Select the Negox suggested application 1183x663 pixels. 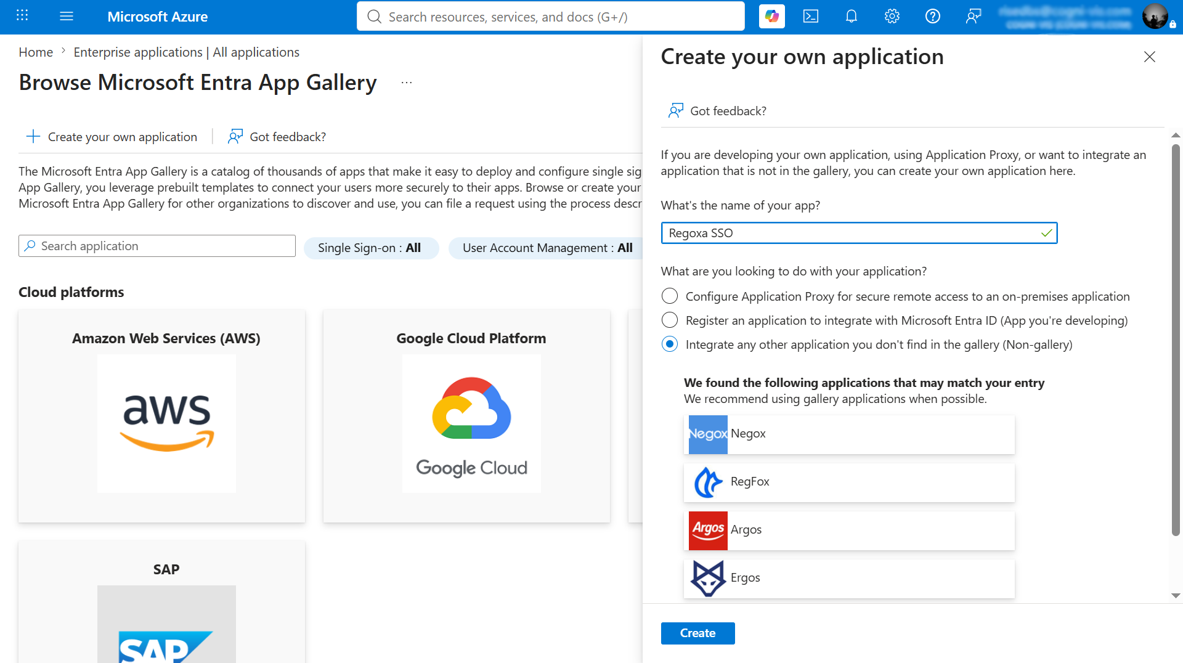tap(849, 434)
